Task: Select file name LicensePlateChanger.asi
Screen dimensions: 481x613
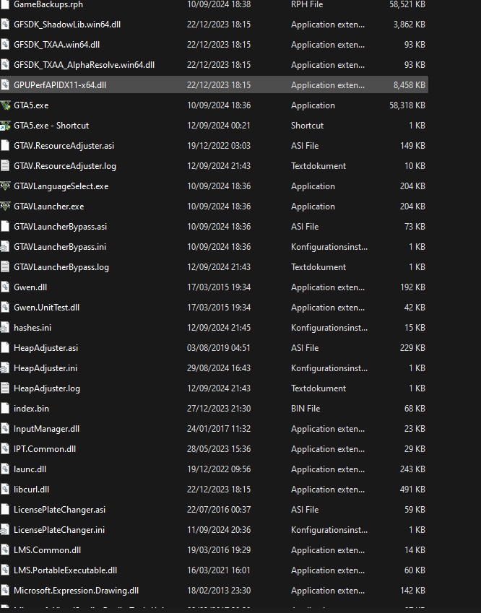Action: (x=59, y=510)
